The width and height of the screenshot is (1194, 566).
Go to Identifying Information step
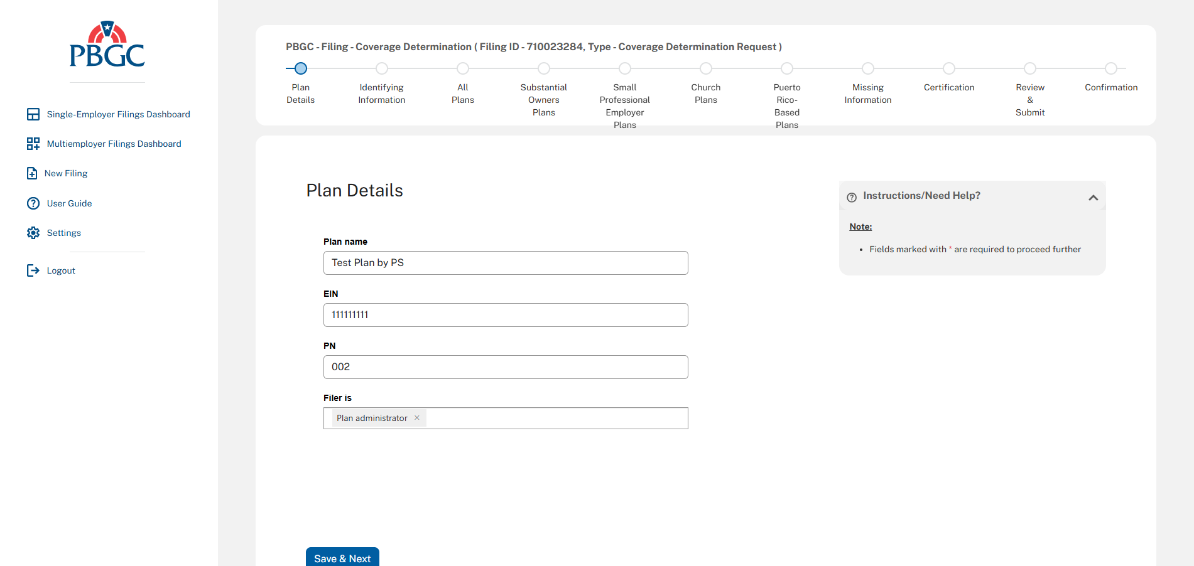coord(381,68)
